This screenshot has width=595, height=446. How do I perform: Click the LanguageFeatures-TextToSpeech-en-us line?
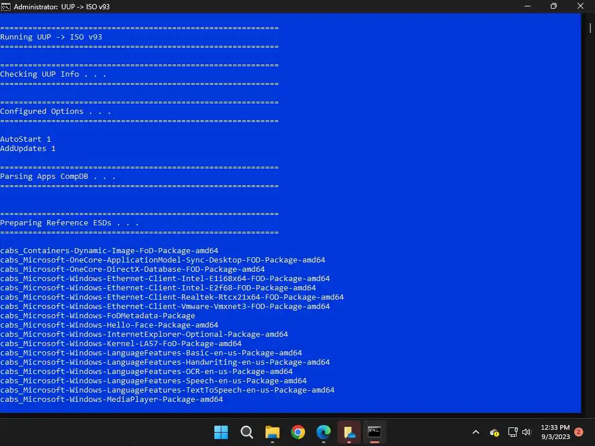[167, 390]
